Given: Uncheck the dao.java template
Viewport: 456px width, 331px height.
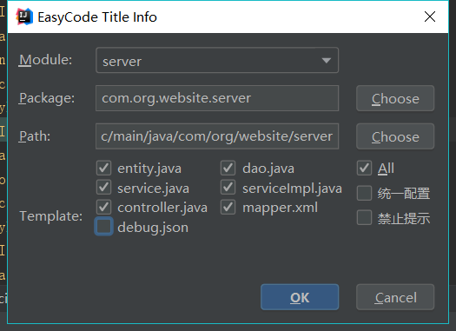Looking at the screenshot, I should 228,169.
